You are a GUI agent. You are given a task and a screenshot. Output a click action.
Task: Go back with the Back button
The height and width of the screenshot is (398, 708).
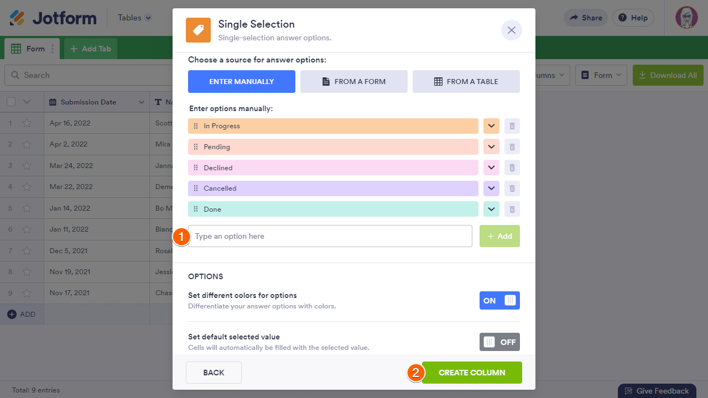[214, 373]
